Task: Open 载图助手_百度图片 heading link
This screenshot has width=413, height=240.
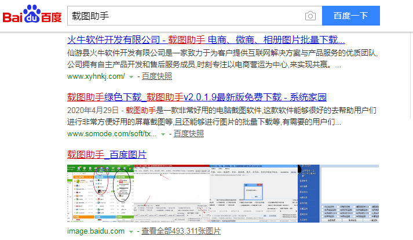Action: coord(107,155)
